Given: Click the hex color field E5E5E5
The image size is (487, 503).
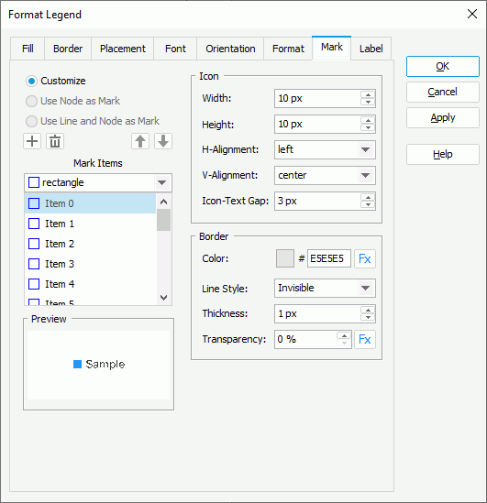Looking at the screenshot, I should click(x=329, y=258).
